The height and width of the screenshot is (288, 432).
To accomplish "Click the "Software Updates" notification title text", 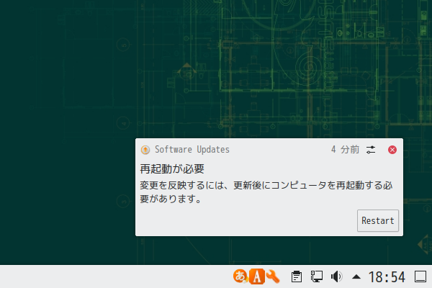I will pos(192,150).
